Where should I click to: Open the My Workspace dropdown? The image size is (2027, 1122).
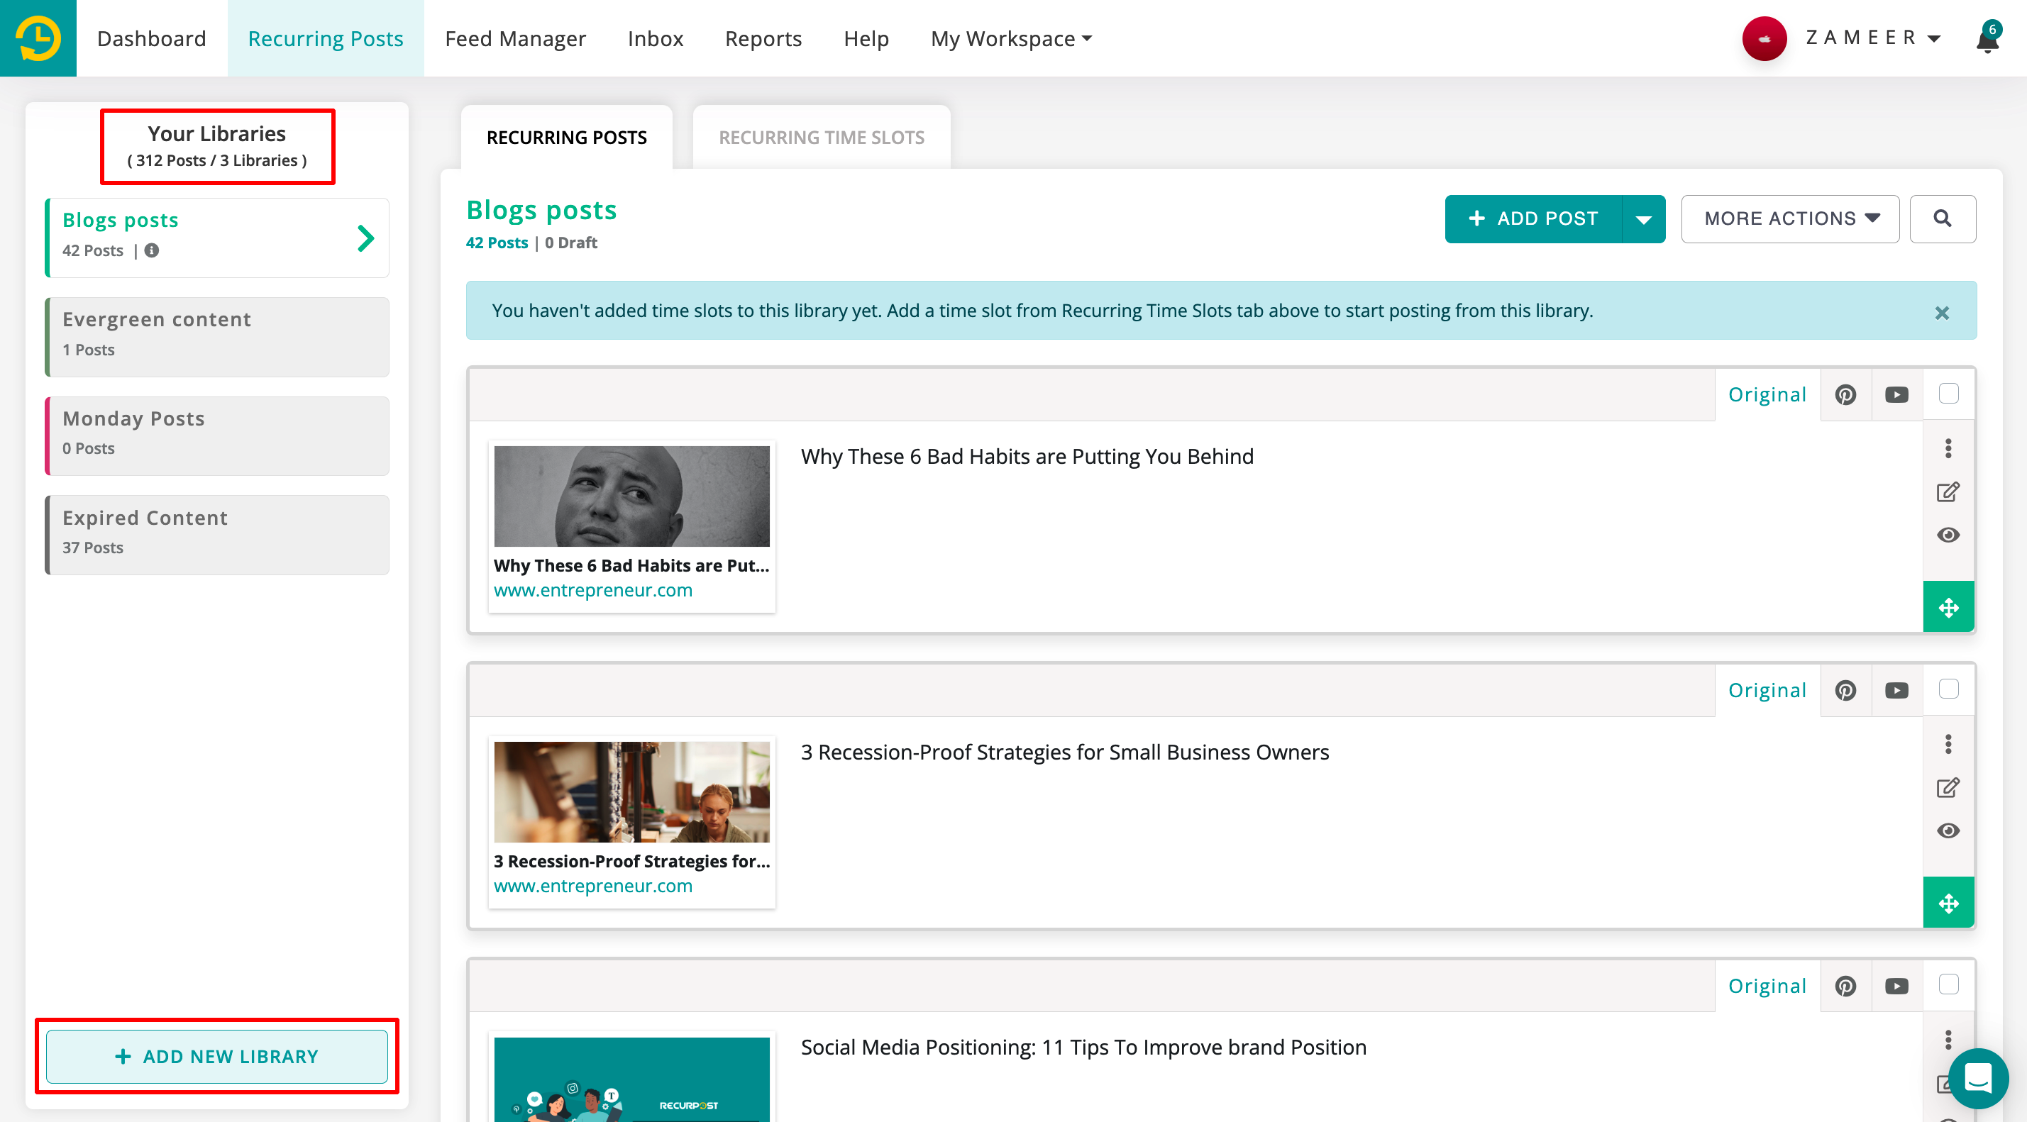tap(1011, 38)
